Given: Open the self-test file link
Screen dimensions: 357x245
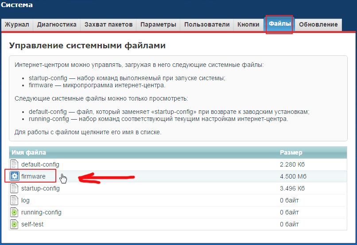Looking at the screenshot, I should pyautogui.click(x=32, y=224).
